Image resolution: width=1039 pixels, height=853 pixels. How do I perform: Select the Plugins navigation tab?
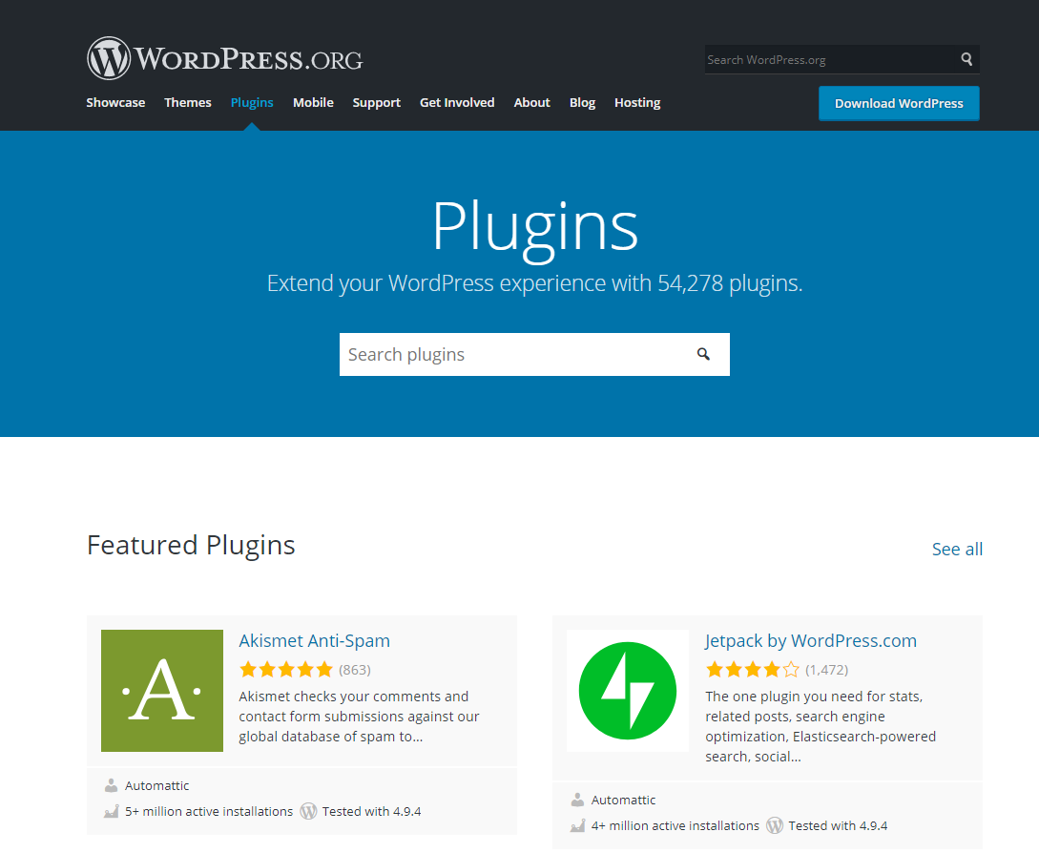pyautogui.click(x=252, y=102)
